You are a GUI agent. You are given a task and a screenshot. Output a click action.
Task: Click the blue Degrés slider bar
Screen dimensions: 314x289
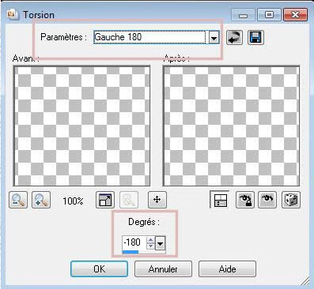click(x=131, y=252)
